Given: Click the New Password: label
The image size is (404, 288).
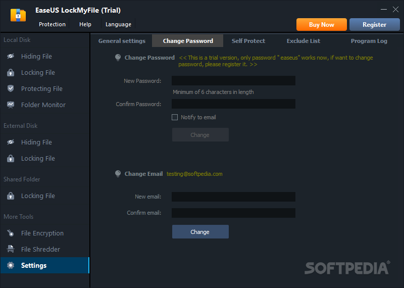Looking at the screenshot, I should tap(142, 81).
